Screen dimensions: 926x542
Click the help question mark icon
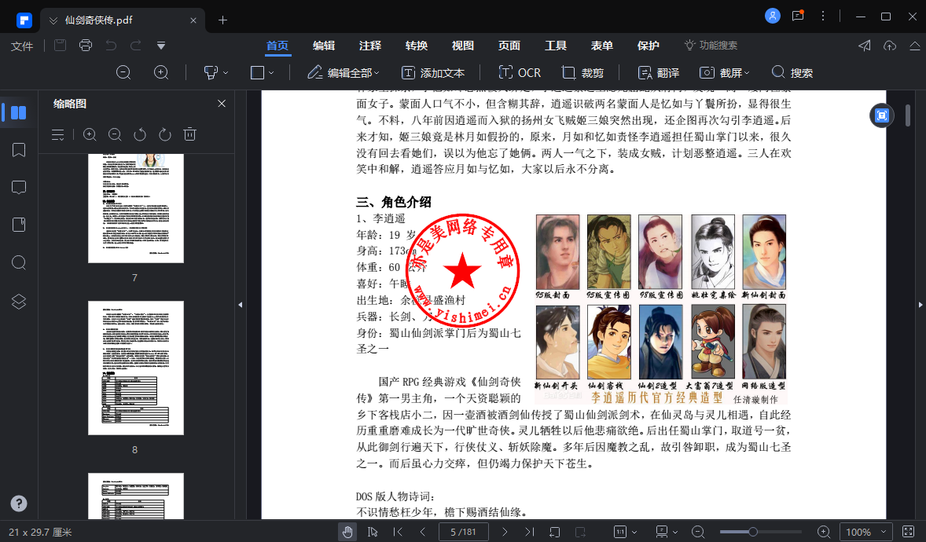(19, 504)
